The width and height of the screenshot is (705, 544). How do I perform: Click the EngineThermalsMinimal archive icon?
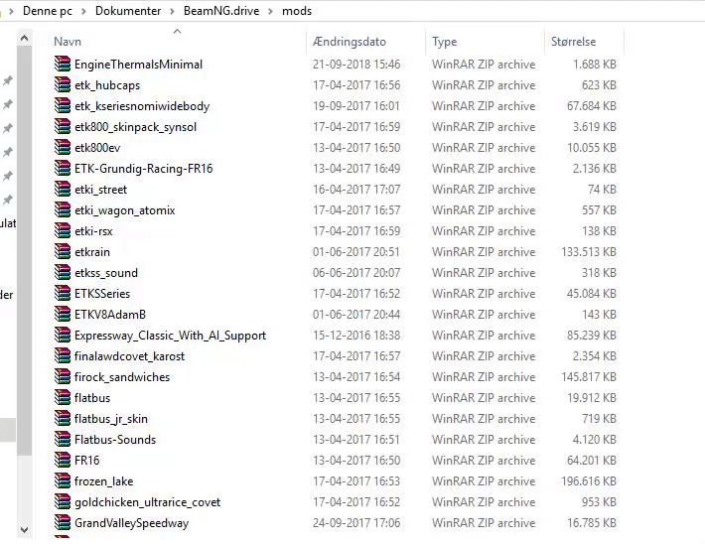coord(63,64)
